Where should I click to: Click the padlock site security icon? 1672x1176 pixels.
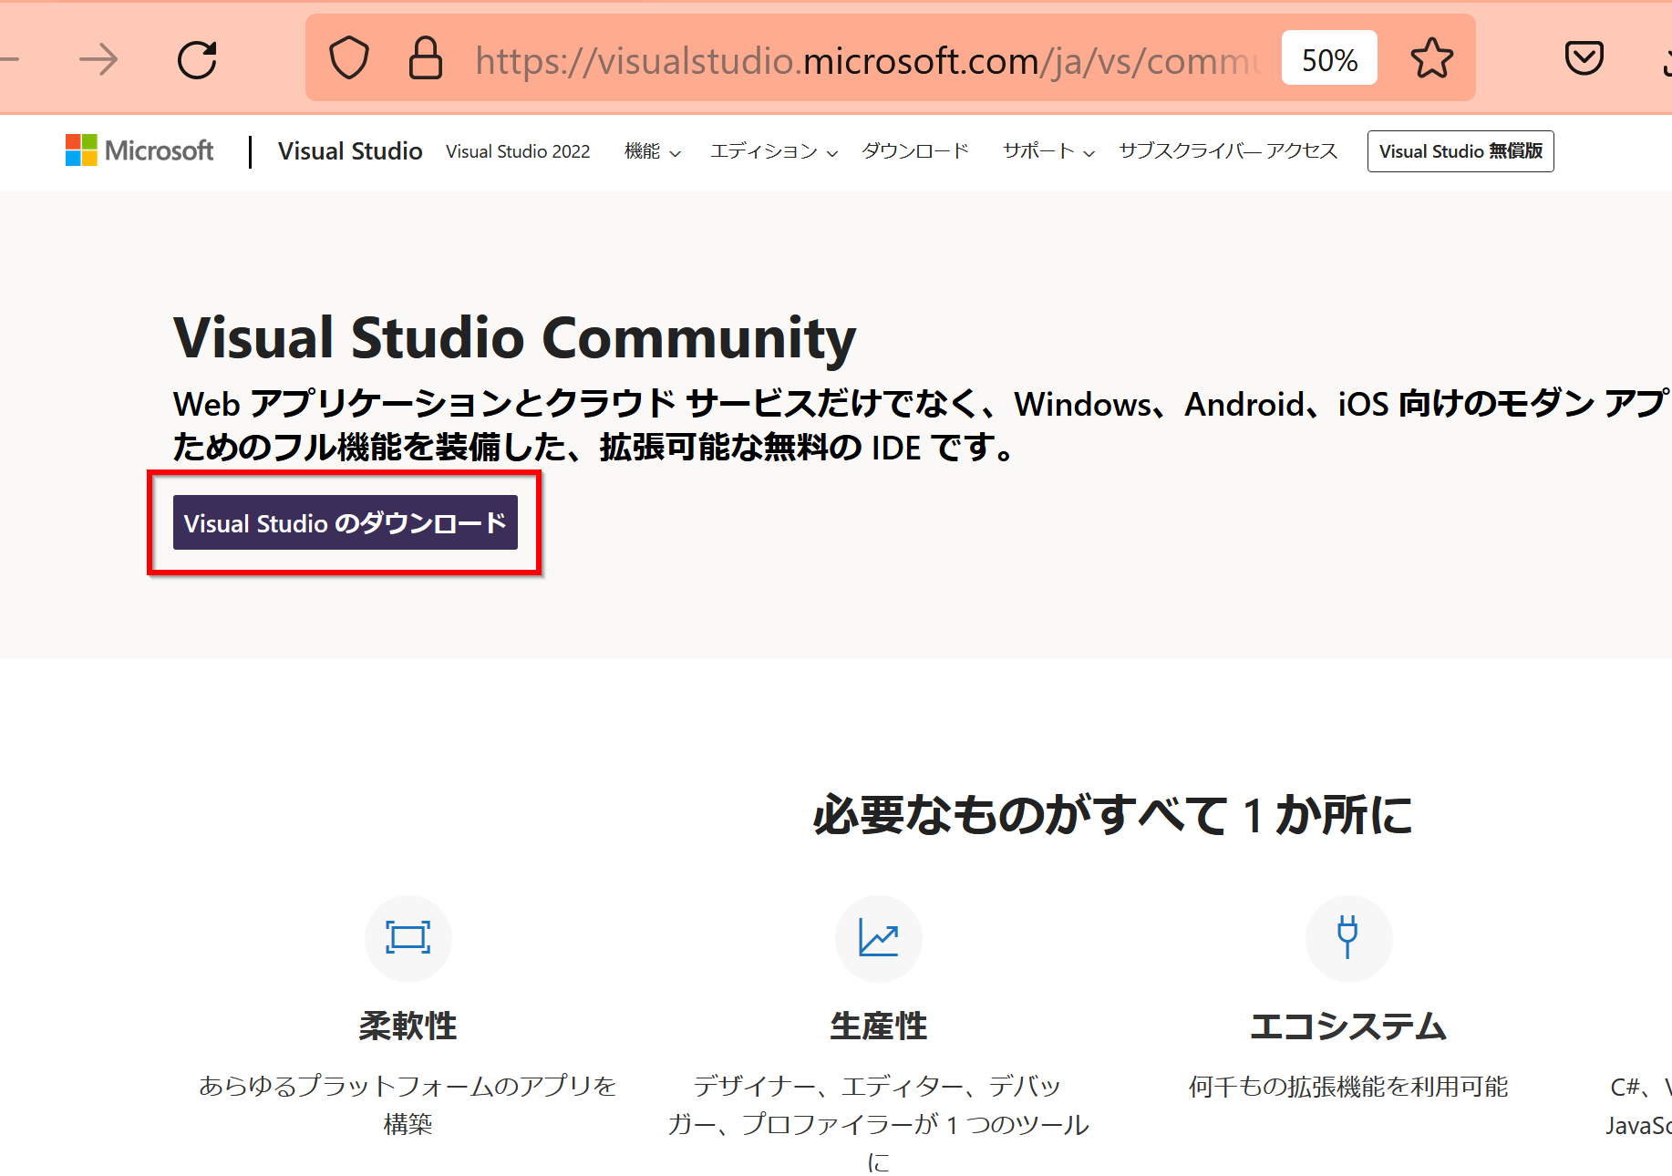[x=425, y=58]
